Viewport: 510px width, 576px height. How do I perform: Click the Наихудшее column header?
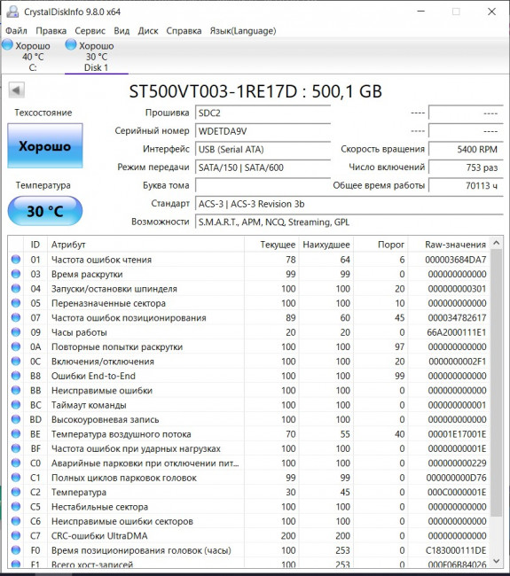[326, 245]
